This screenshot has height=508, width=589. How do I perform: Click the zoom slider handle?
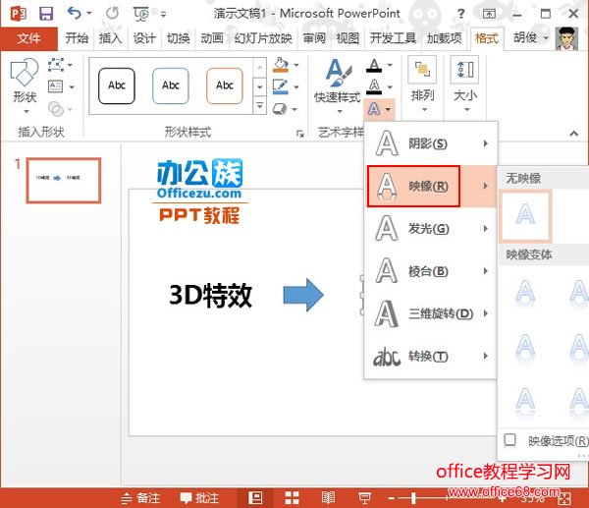[x=413, y=498]
